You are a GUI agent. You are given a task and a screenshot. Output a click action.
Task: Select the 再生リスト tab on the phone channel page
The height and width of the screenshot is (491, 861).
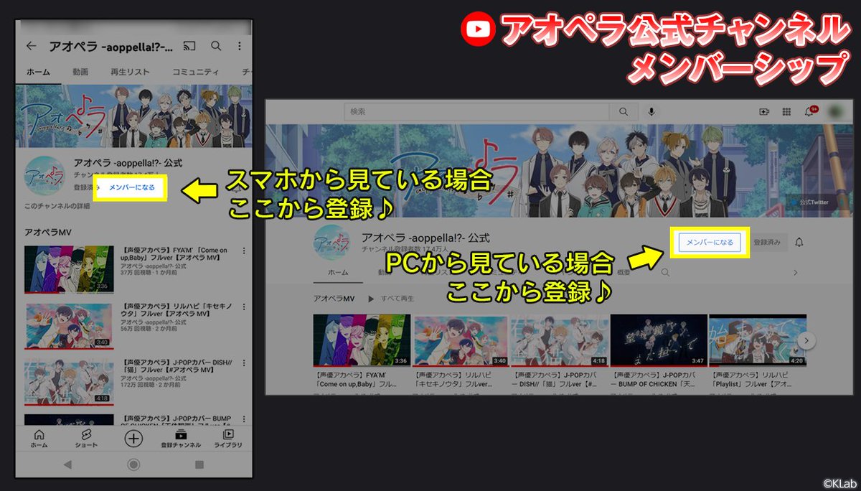(x=130, y=72)
